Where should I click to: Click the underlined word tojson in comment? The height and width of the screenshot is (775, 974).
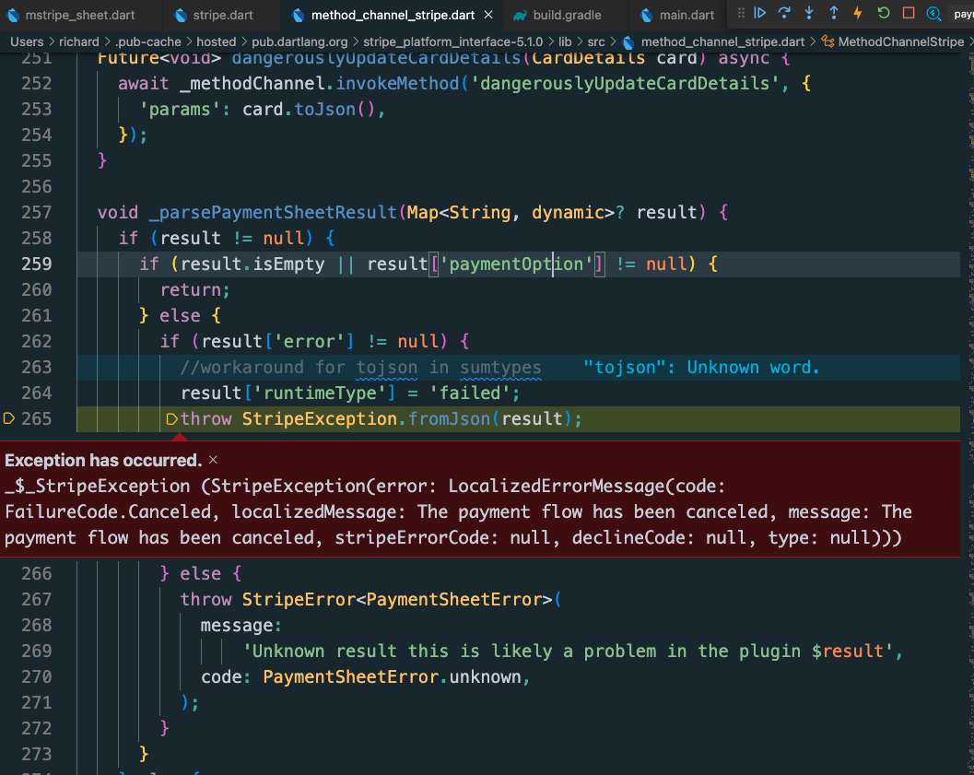386,368
